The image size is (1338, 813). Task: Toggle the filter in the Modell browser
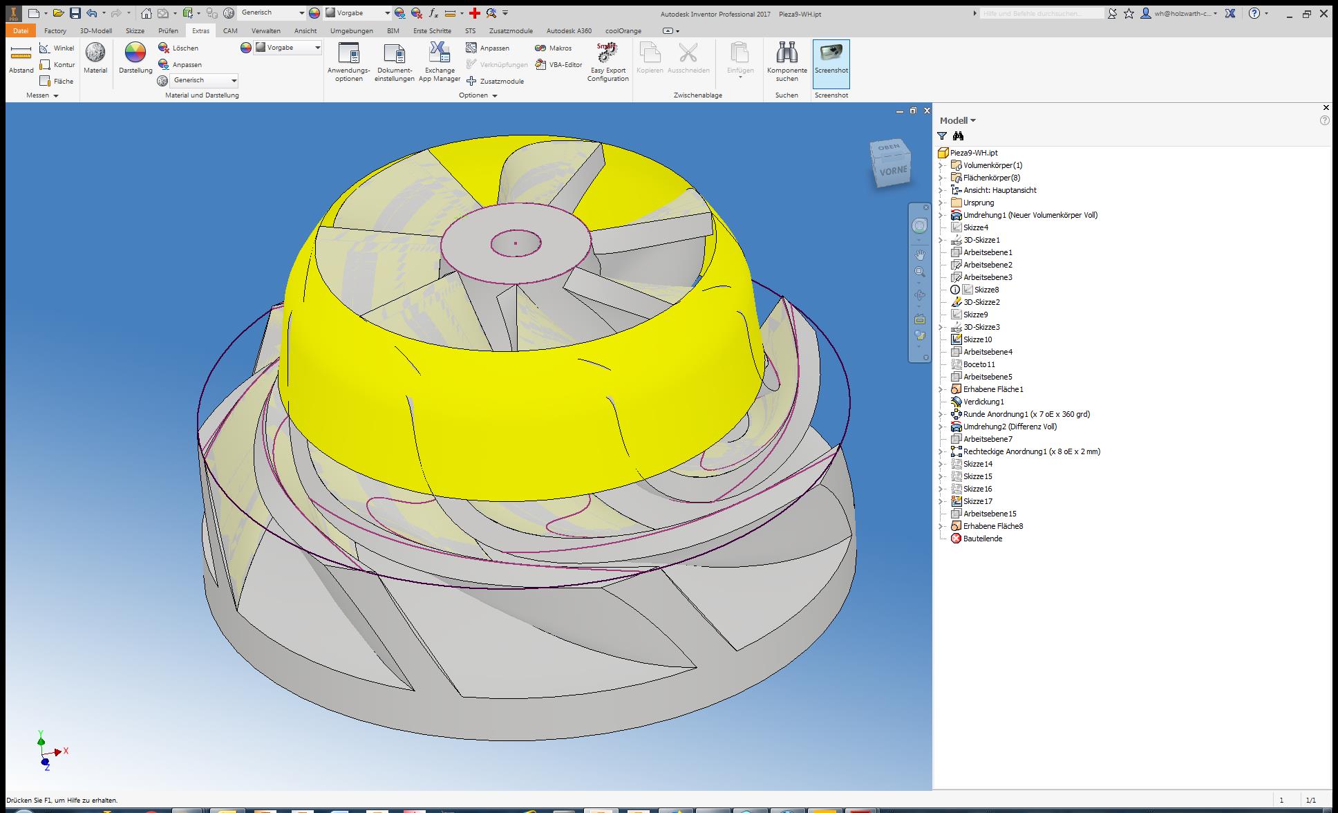943,135
